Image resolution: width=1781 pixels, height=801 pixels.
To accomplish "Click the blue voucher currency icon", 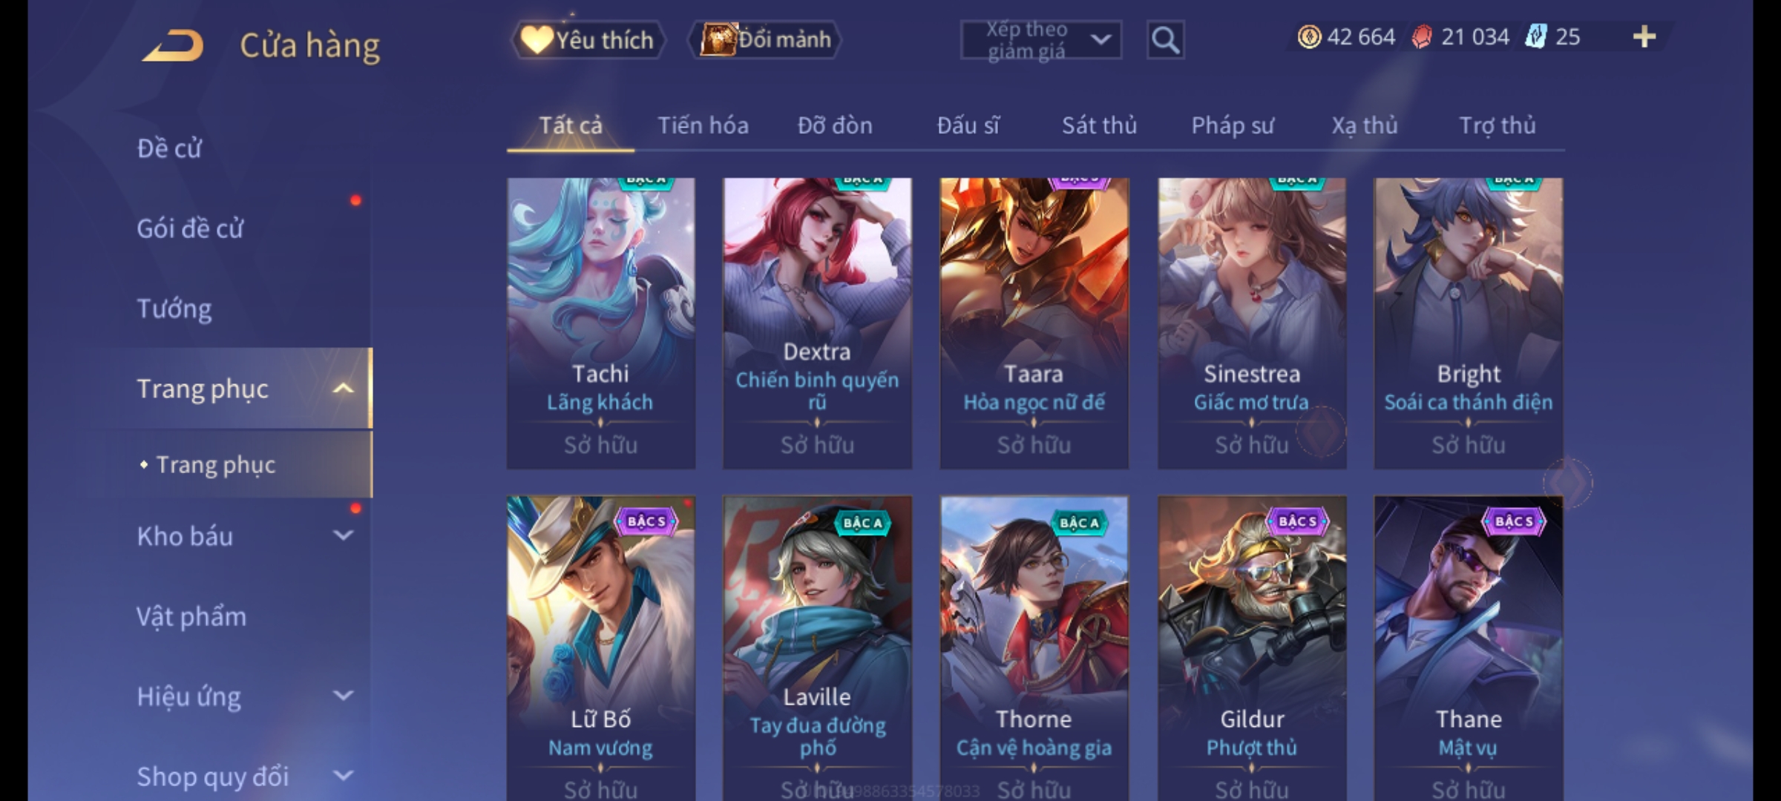I will pyautogui.click(x=1535, y=36).
